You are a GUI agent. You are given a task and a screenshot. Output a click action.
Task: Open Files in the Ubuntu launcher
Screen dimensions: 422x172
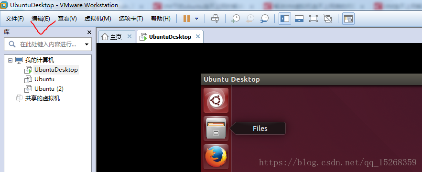216,129
